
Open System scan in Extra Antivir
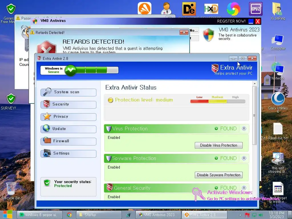pos(68,92)
